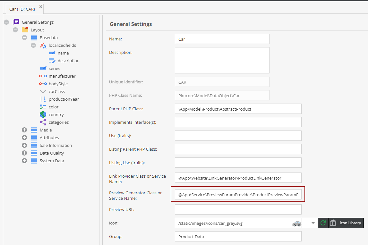Click the General Settings purple icon

point(16,22)
